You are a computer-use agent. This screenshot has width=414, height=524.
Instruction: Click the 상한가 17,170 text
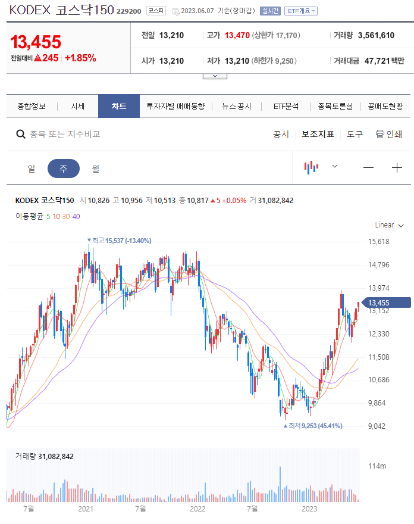[276, 35]
